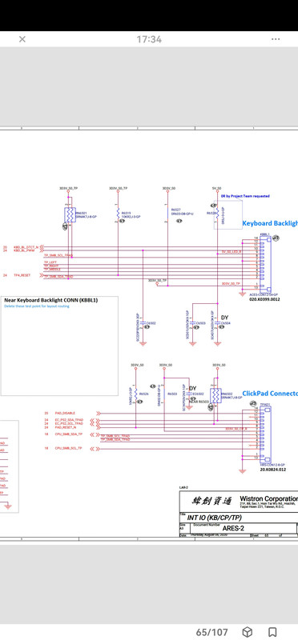The height and width of the screenshot is (640, 298).
Task: Open the three-dot more options menu
Action: click(x=276, y=39)
